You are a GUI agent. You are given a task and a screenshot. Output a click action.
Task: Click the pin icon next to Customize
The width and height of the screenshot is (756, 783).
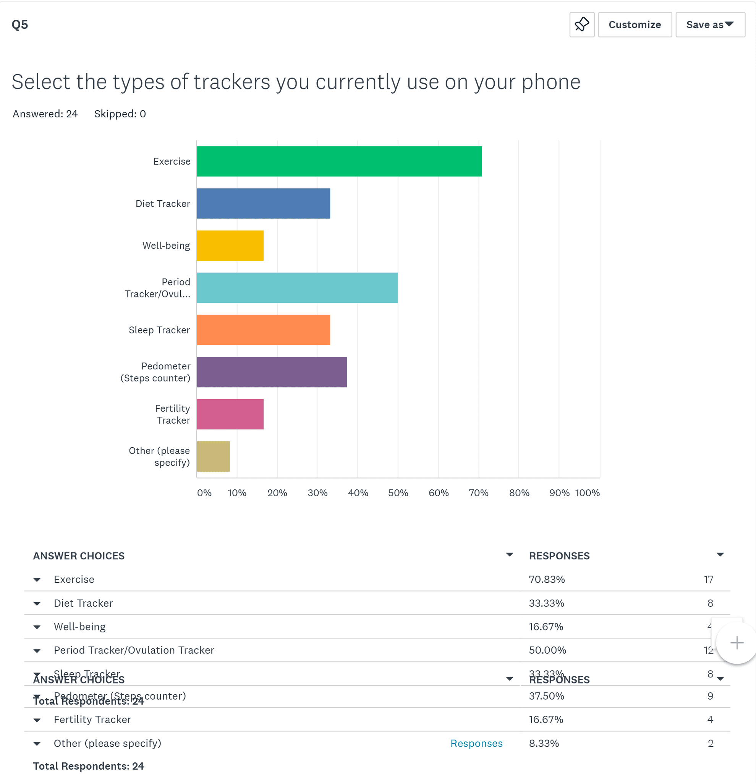[x=581, y=25]
